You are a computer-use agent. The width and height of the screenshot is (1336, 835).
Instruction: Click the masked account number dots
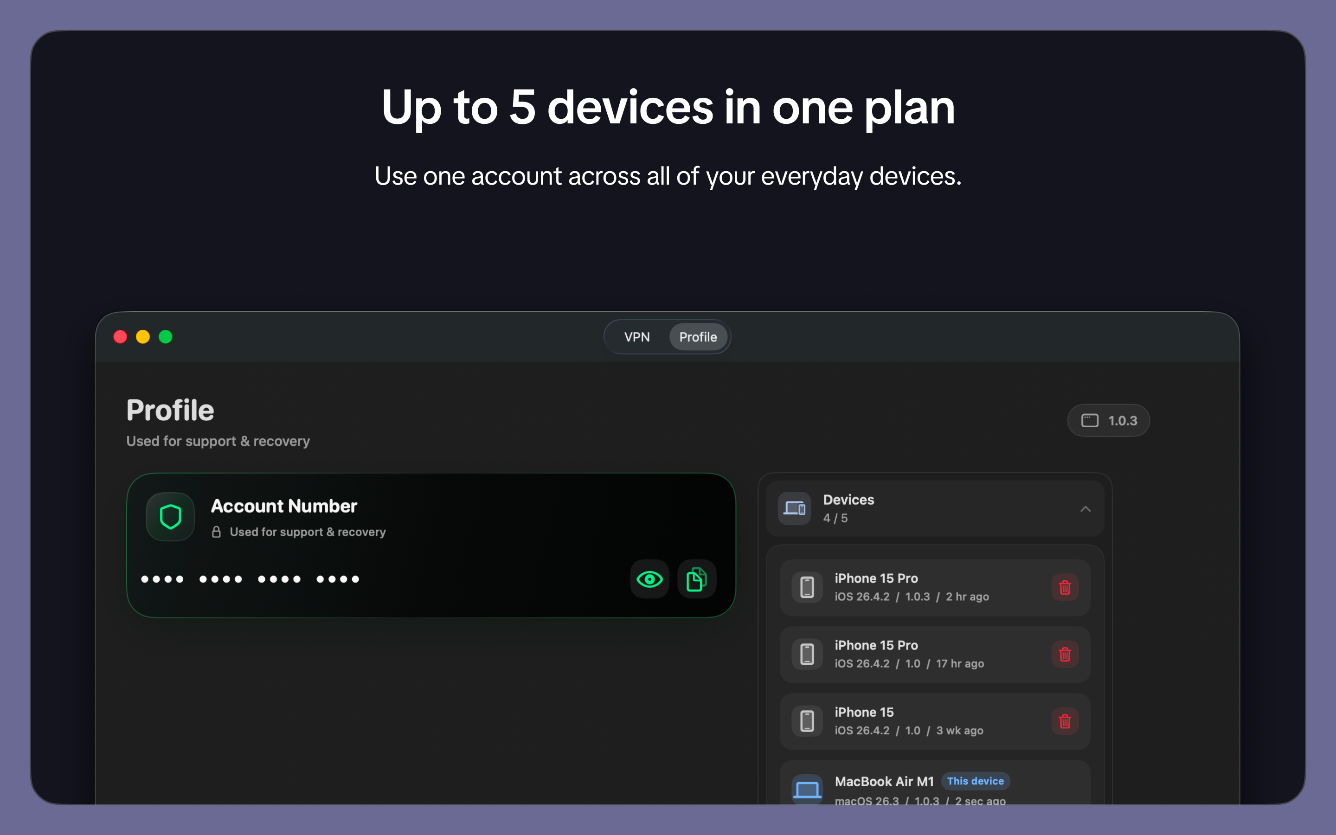[x=250, y=579]
